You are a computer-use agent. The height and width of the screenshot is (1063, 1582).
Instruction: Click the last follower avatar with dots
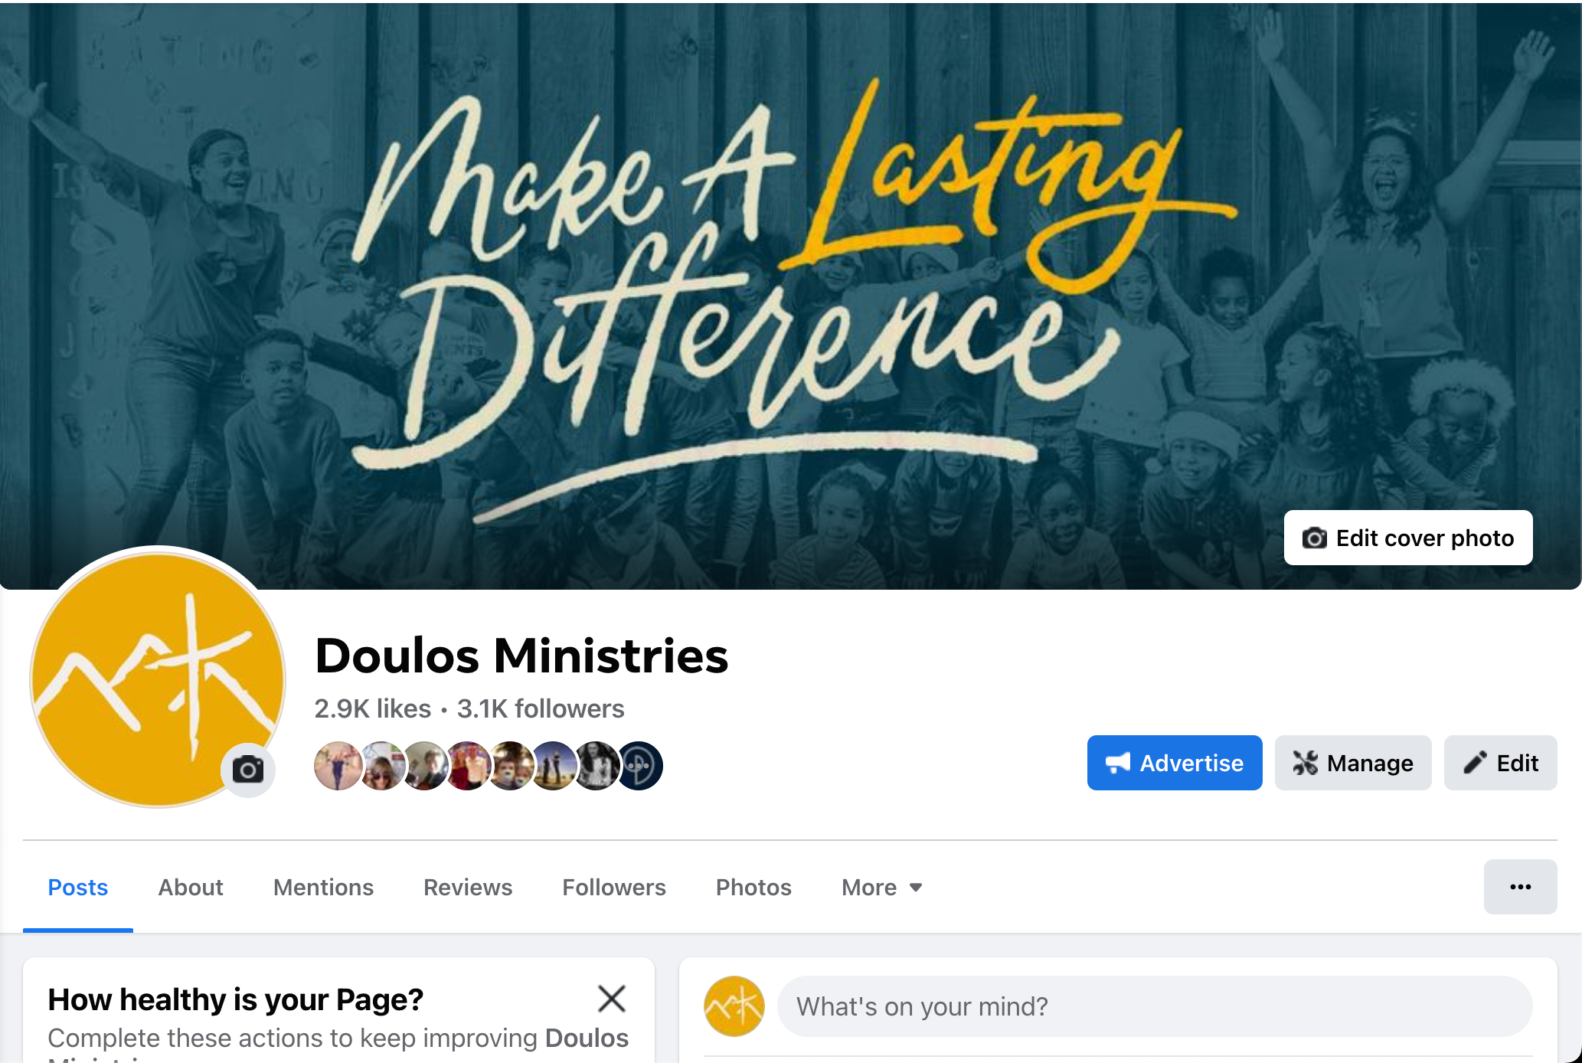[x=640, y=766]
